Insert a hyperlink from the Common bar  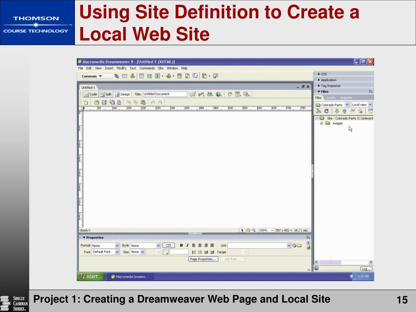[117, 76]
